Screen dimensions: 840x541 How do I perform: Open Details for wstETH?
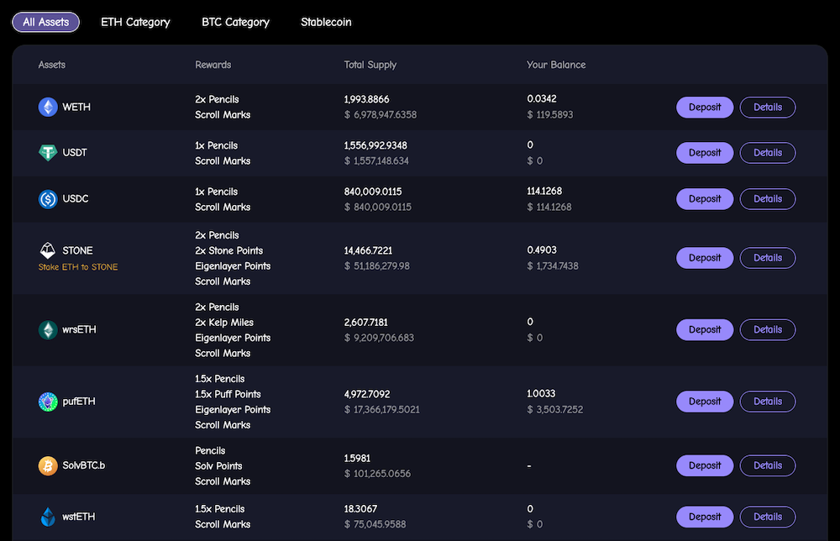tap(767, 517)
